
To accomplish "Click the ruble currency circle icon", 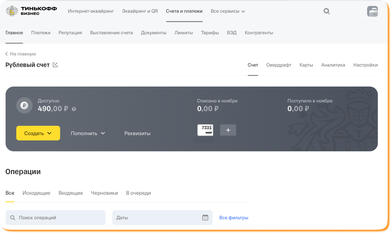I will [x=24, y=105].
